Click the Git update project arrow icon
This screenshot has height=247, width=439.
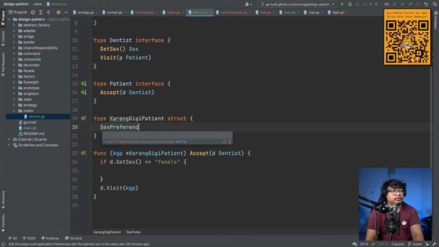click(395, 4)
